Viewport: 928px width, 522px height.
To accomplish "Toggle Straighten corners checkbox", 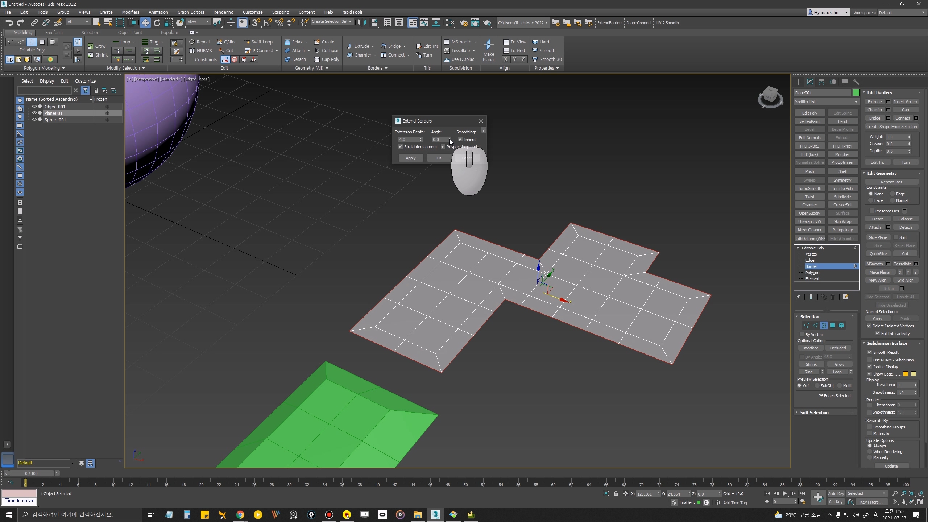I will (401, 147).
